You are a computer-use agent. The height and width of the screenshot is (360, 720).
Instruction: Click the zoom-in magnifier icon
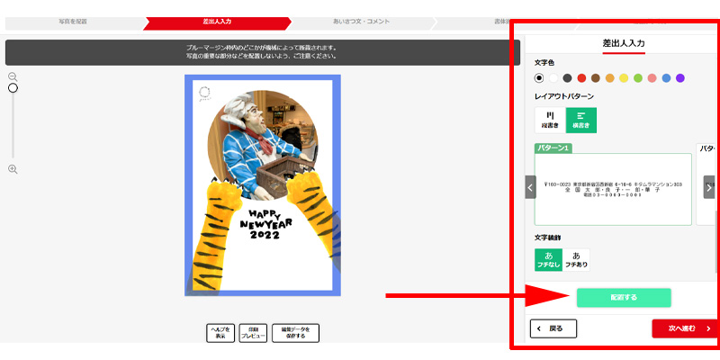coord(13,169)
